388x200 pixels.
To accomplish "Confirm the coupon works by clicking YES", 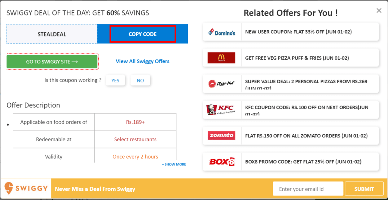I will 115,80.
